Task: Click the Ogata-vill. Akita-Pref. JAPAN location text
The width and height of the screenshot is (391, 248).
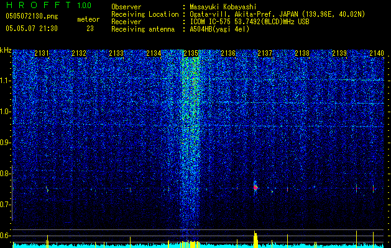Action: [x=277, y=14]
